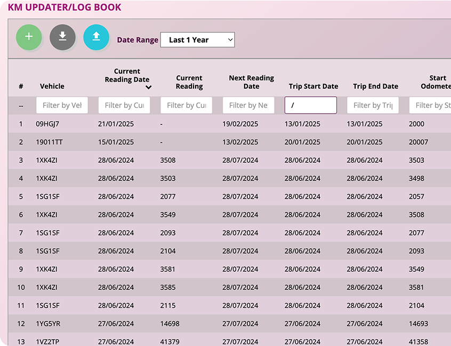The width and height of the screenshot is (451, 346).
Task: Click the Trip Start Date filter field containing slash
Action: pos(311,105)
